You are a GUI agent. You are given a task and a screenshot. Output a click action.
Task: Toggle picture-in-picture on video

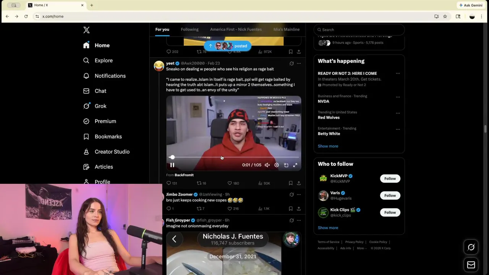pos(286,165)
